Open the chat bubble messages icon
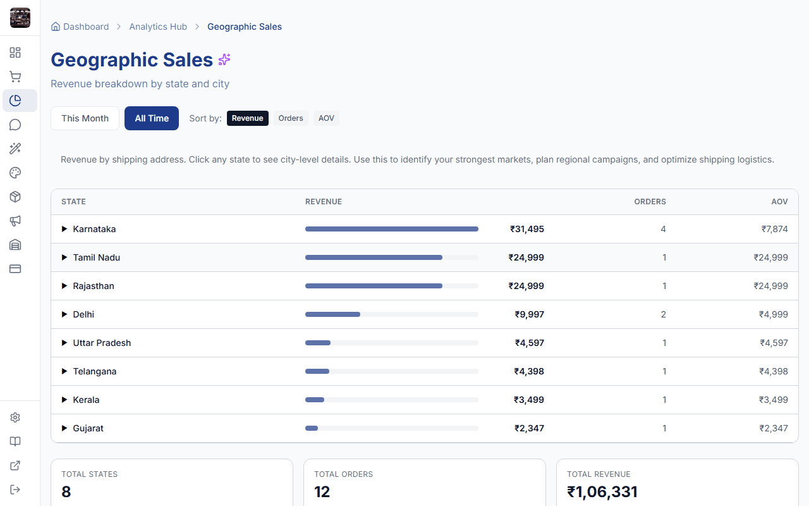 15,125
